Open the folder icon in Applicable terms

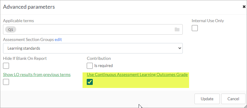(177, 30)
